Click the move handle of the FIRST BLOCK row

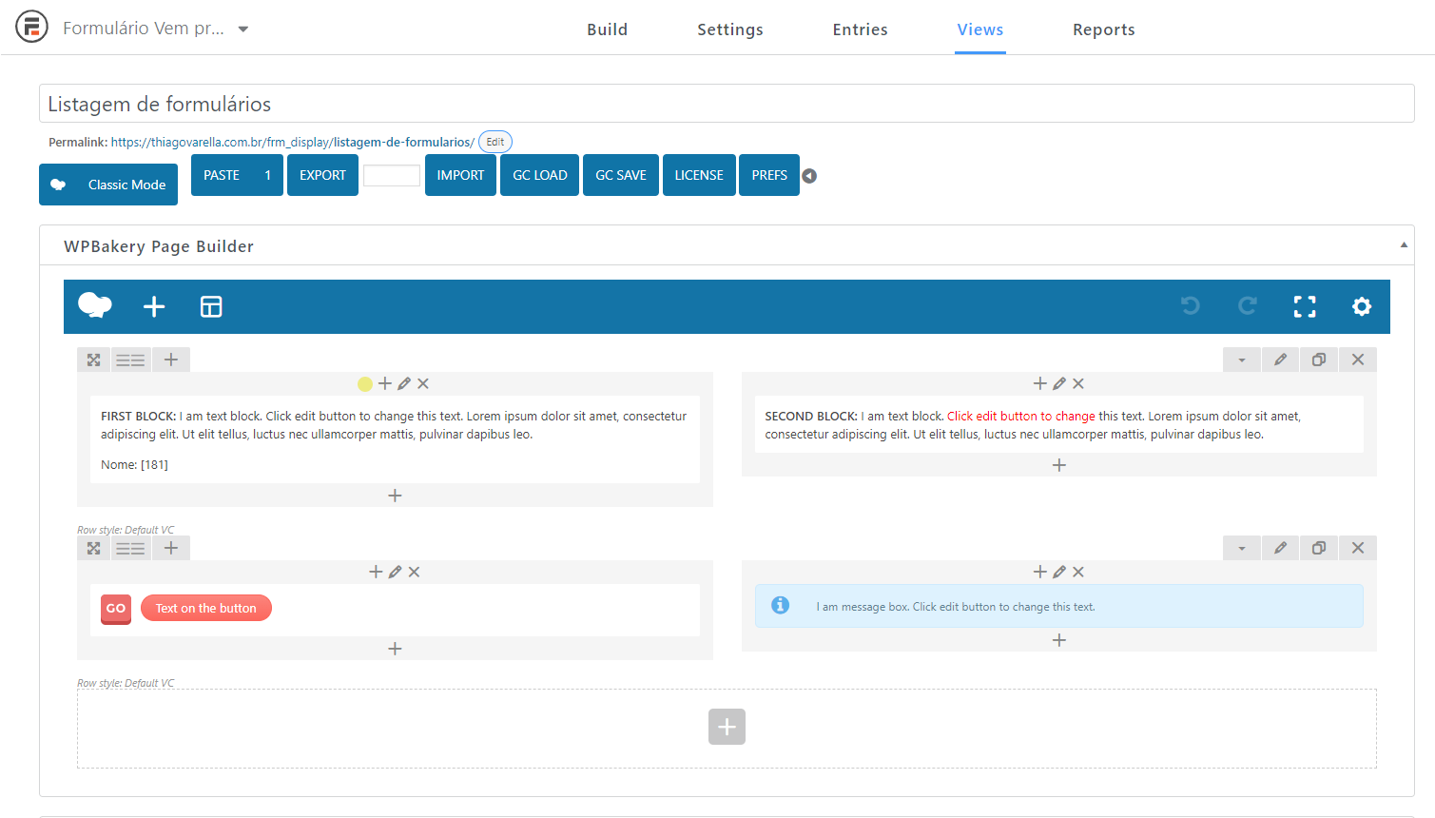(x=94, y=360)
